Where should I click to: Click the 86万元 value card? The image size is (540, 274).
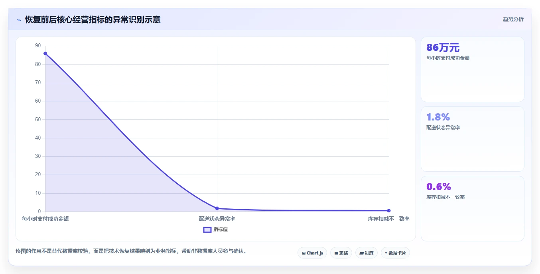point(473,70)
